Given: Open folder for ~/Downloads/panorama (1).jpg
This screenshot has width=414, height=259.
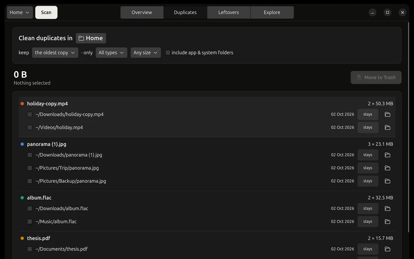Looking at the screenshot, I should (387, 155).
